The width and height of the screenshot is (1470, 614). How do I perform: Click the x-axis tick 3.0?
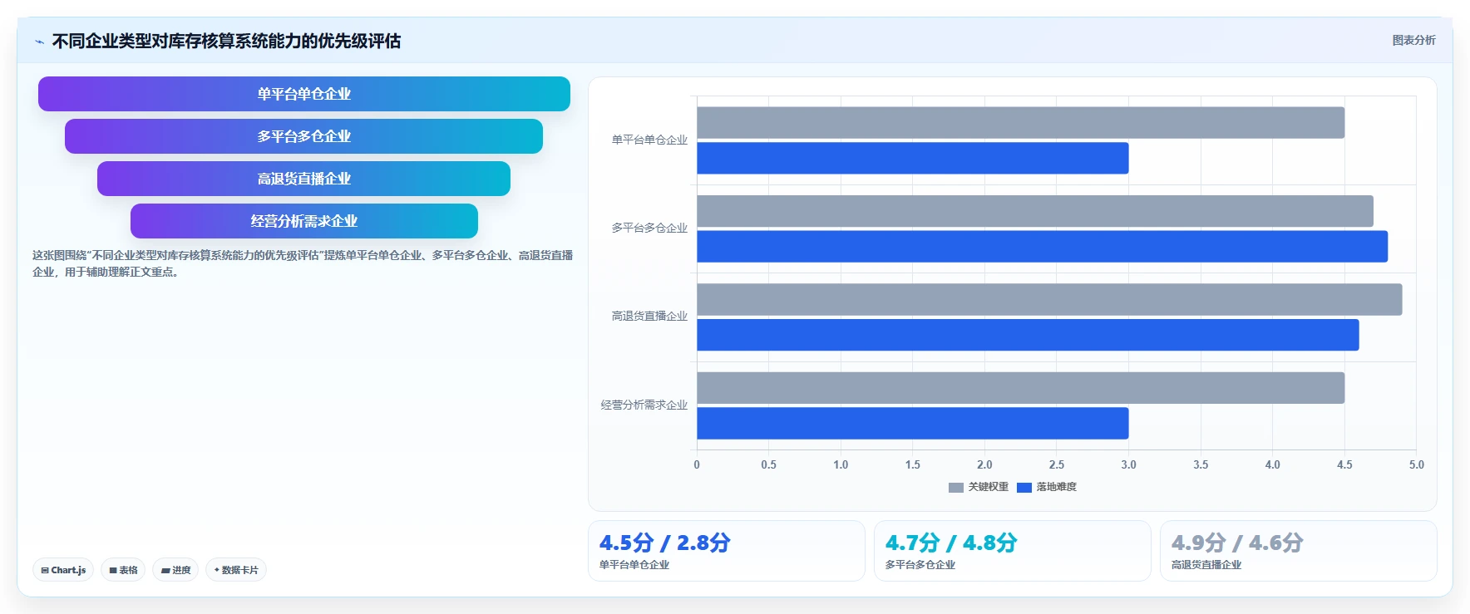[1128, 465]
